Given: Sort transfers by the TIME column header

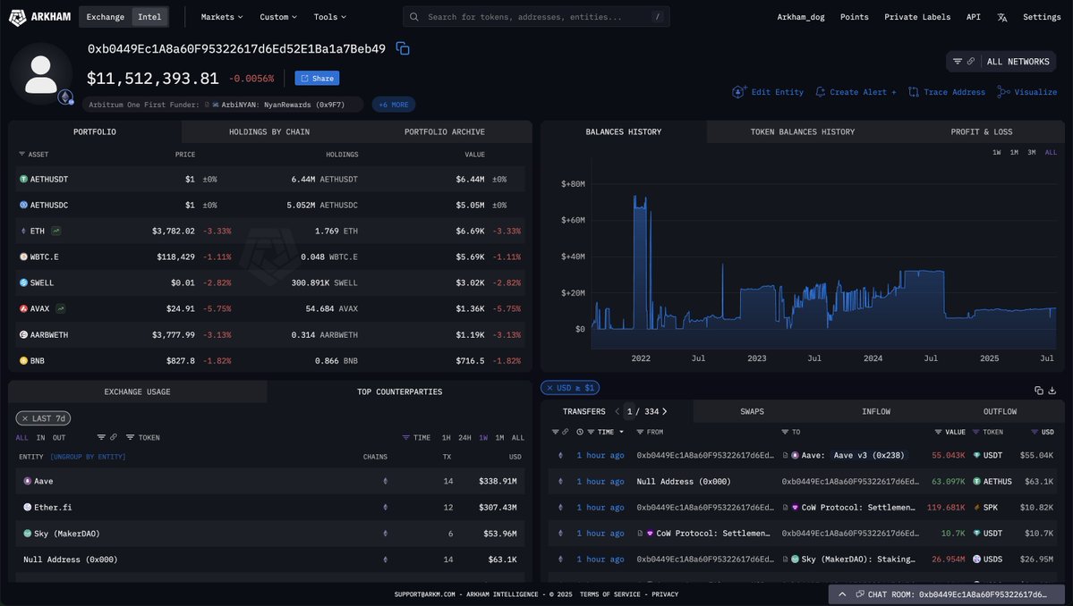Looking at the screenshot, I should click(x=606, y=432).
